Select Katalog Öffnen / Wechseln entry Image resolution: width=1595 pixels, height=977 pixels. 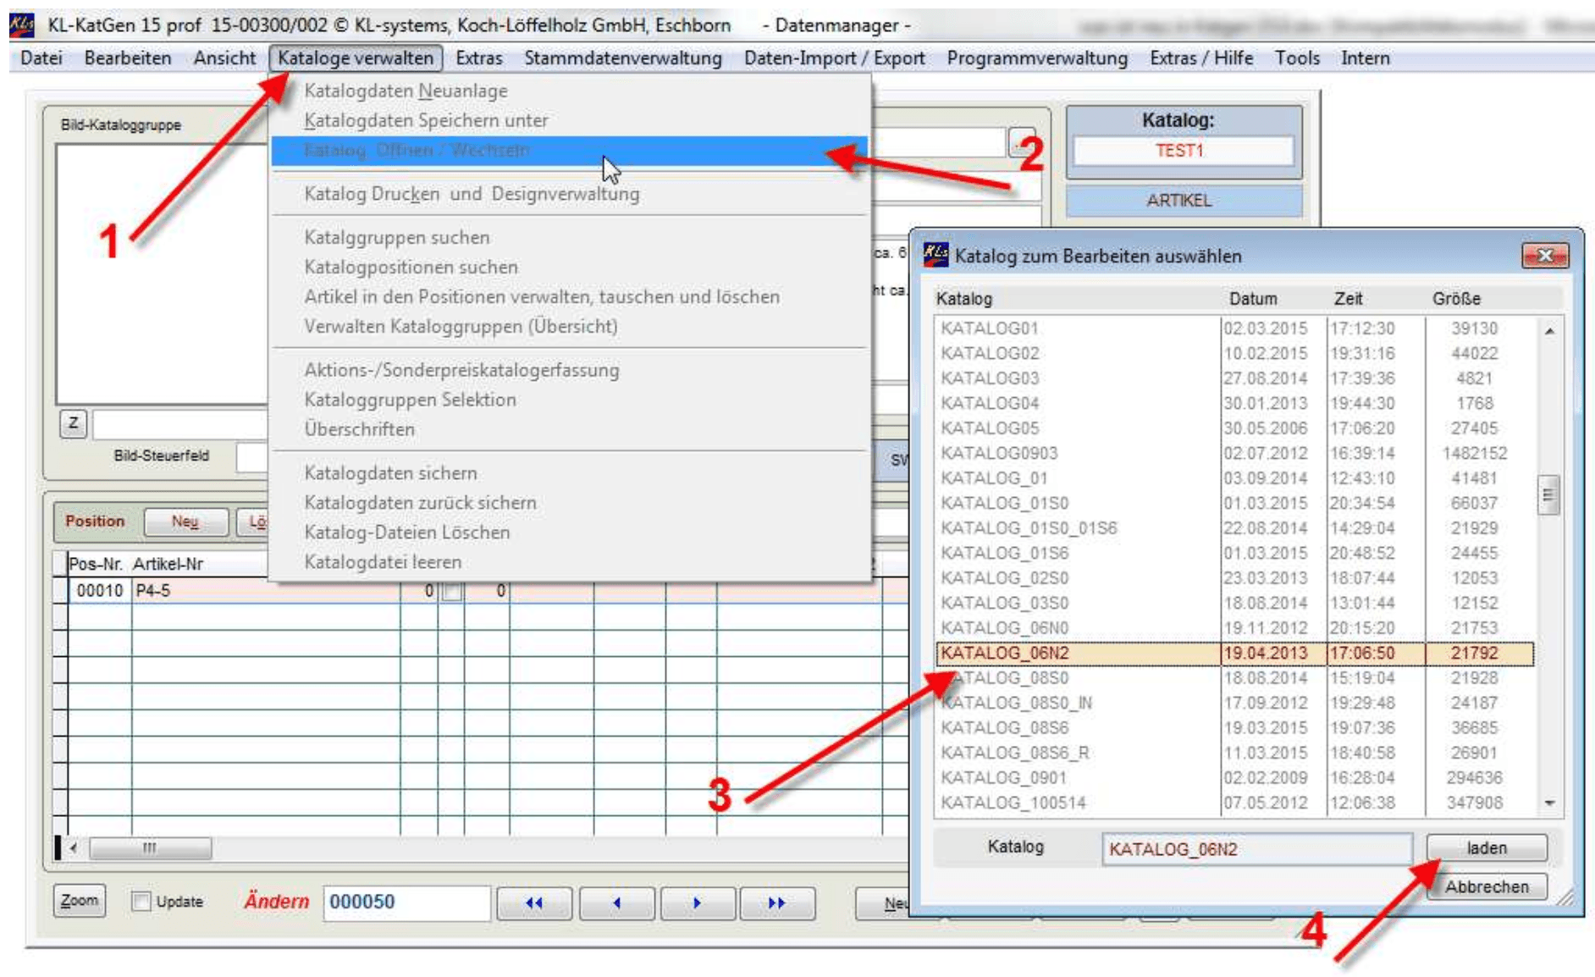click(x=570, y=151)
